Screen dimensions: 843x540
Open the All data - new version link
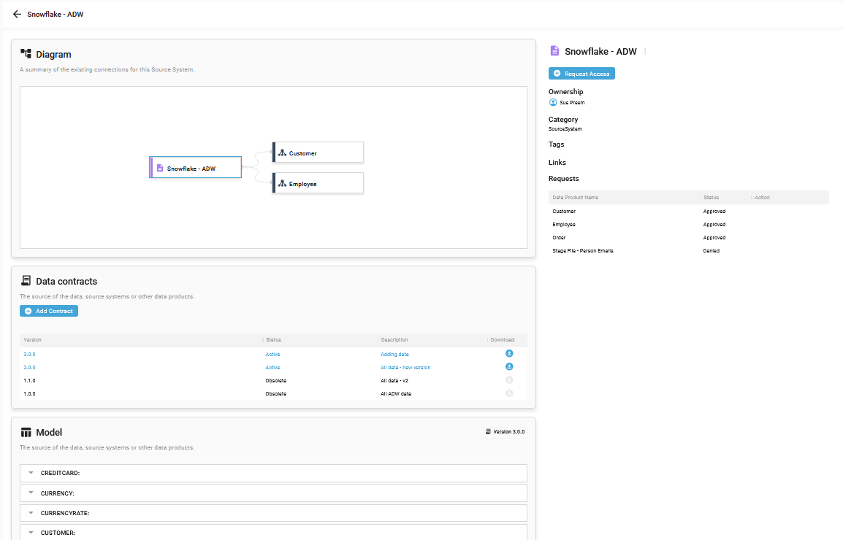pyautogui.click(x=405, y=368)
